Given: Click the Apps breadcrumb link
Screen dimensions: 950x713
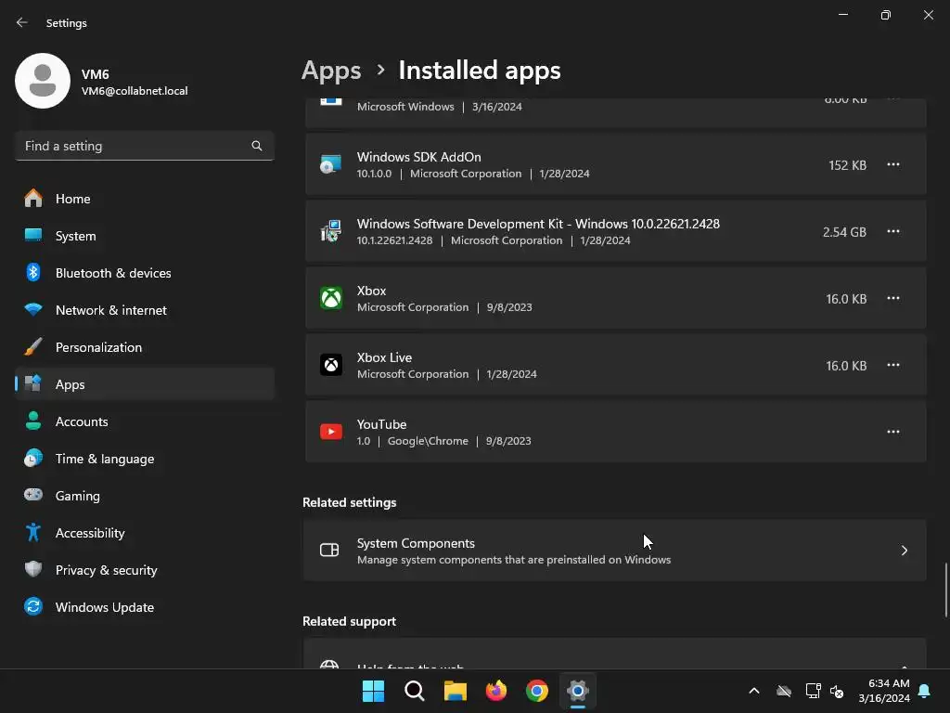Looking at the screenshot, I should [331, 71].
